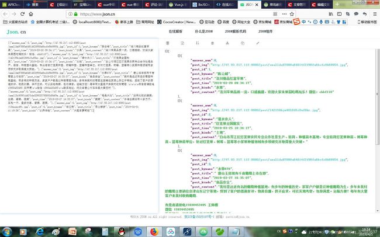
Task: Open the 移动版书签 folder
Action: (367, 22)
